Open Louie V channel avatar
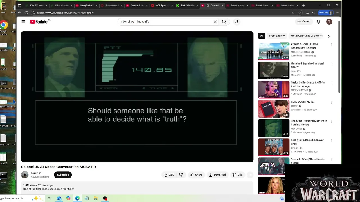360x202 pixels. coord(25,175)
